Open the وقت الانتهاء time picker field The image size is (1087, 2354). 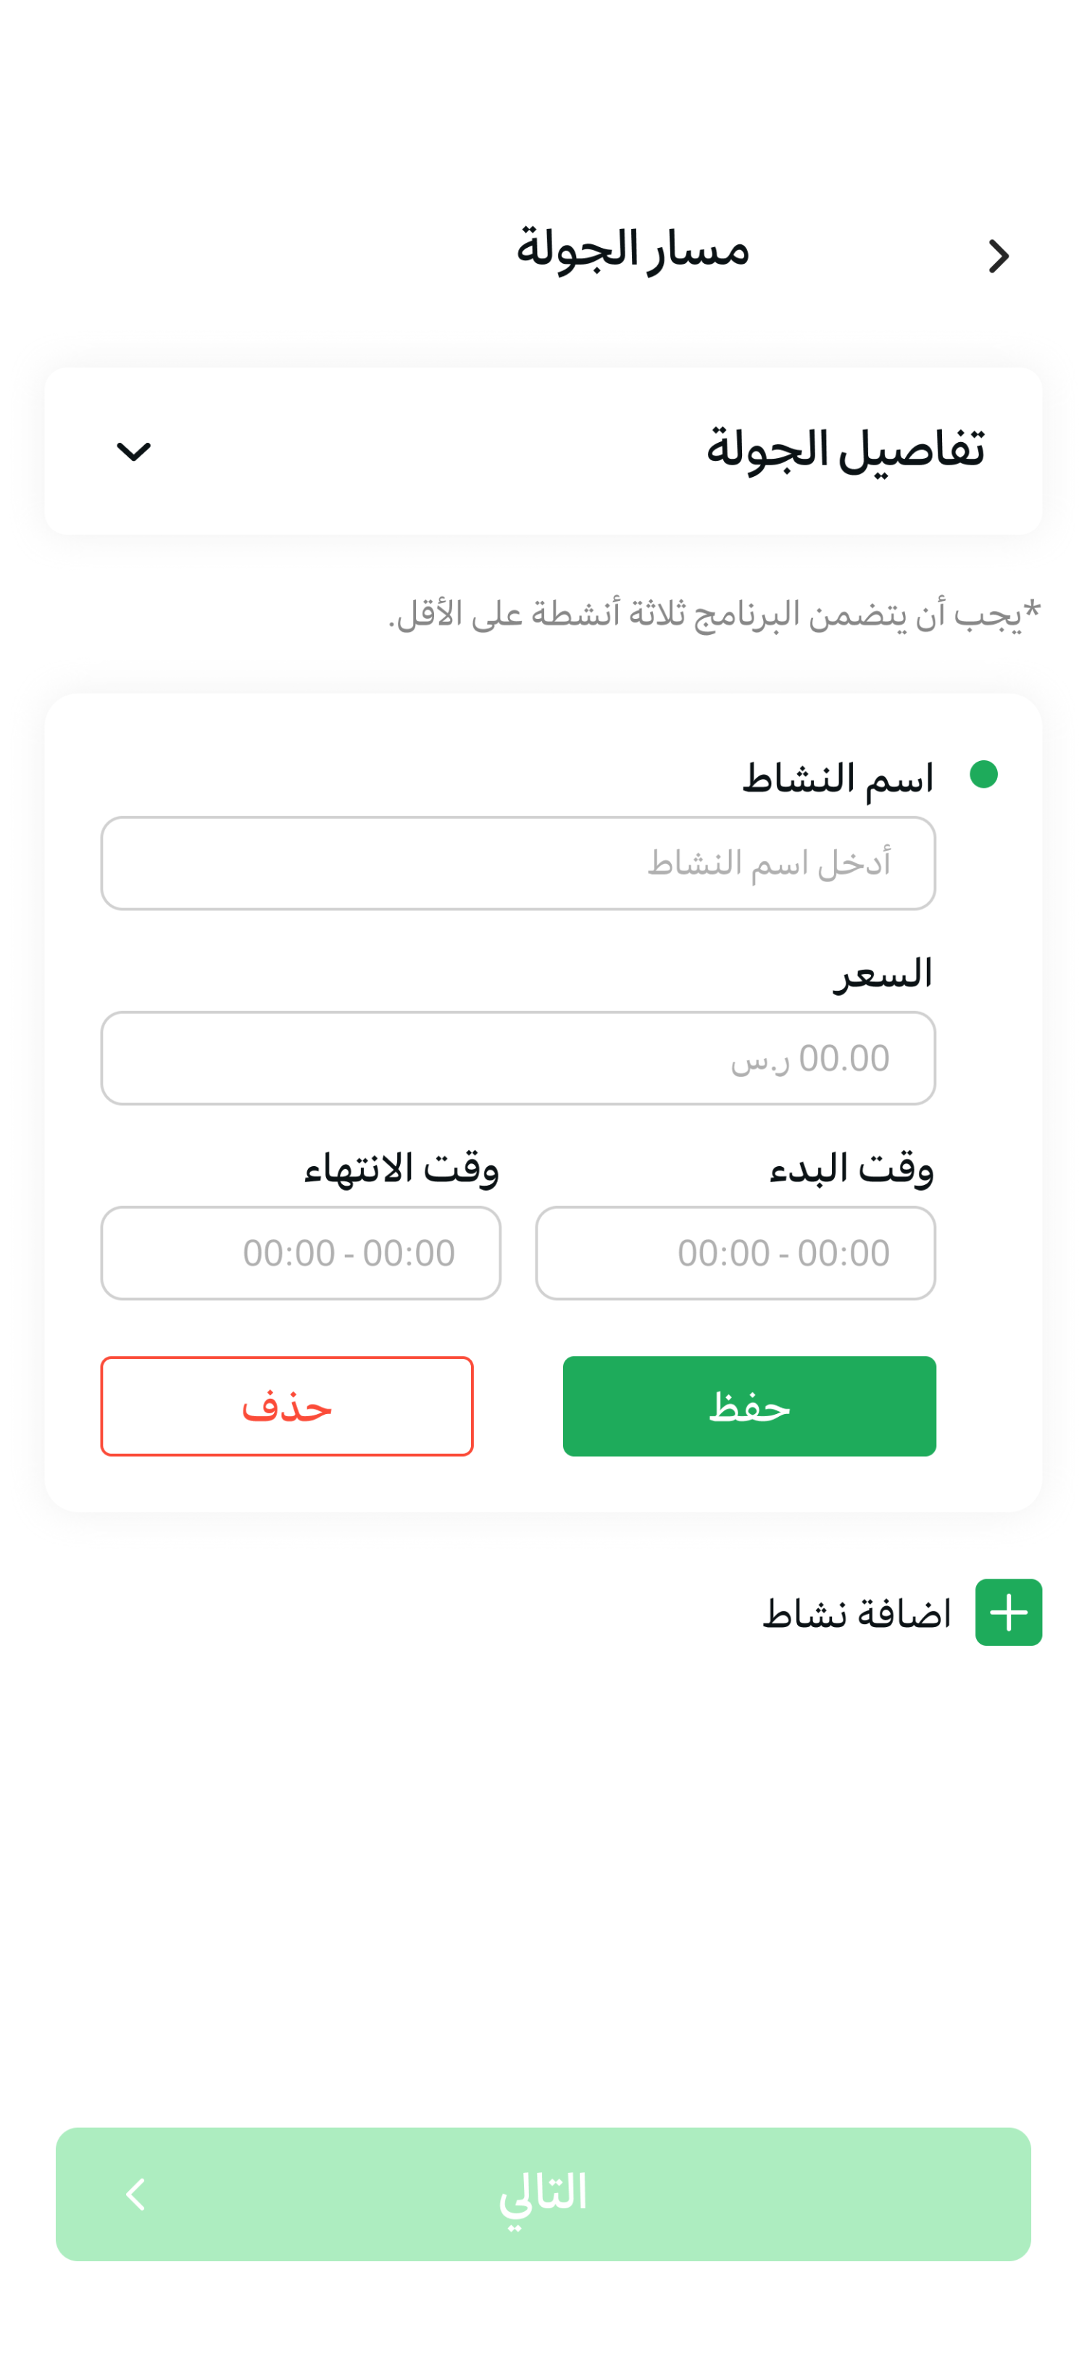pyautogui.click(x=301, y=1252)
